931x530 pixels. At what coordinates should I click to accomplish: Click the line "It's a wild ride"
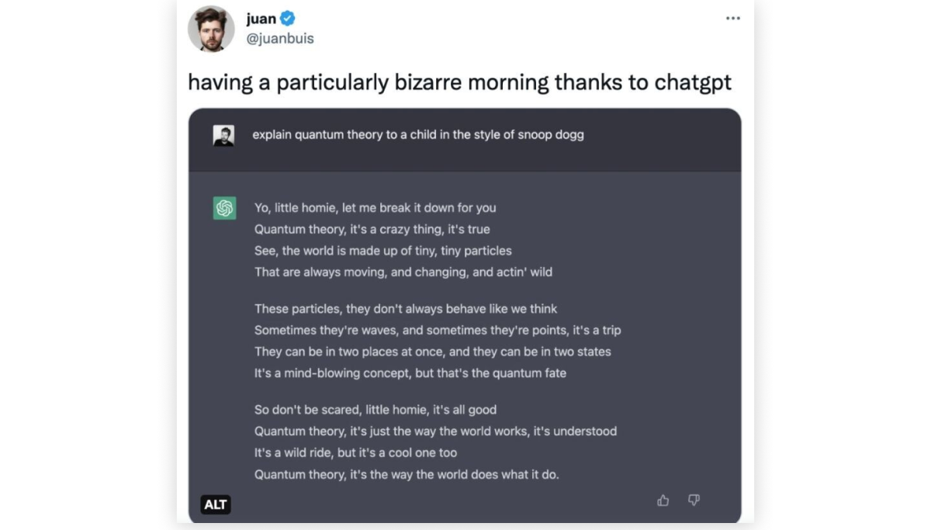355,453
